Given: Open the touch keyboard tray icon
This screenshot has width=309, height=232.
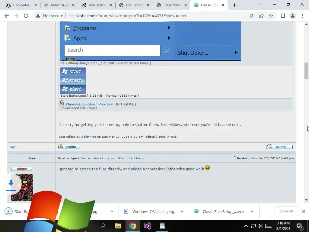Looking at the screenshot, I should point(269,226).
